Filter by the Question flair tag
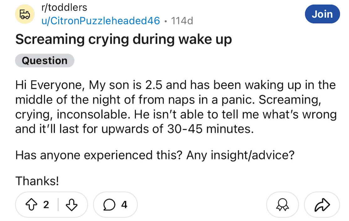Screen dimensions: 349x221 click(x=44, y=60)
